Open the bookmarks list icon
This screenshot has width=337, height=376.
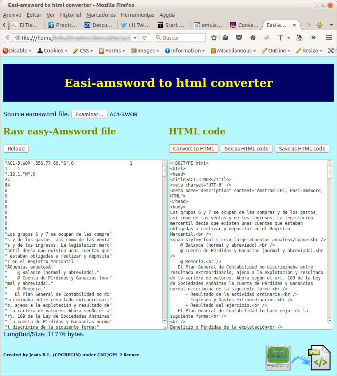[x=225, y=38]
